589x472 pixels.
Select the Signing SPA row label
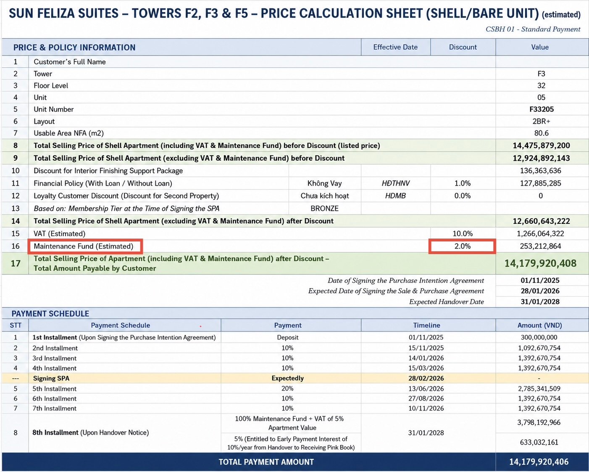[x=51, y=379]
